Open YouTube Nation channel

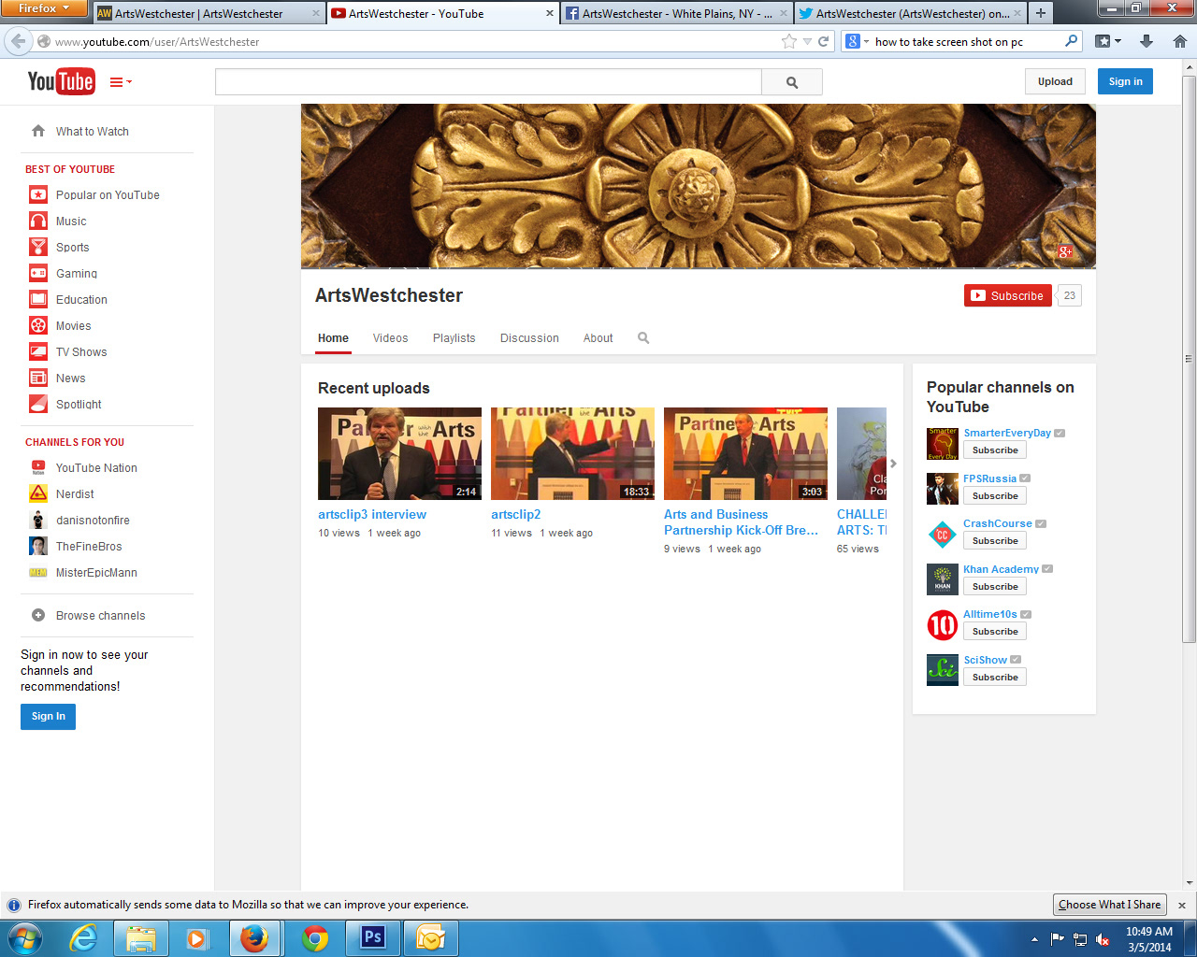pyautogui.click(x=96, y=468)
